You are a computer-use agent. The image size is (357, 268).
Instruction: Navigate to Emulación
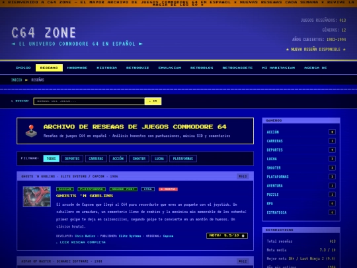pos(170,67)
